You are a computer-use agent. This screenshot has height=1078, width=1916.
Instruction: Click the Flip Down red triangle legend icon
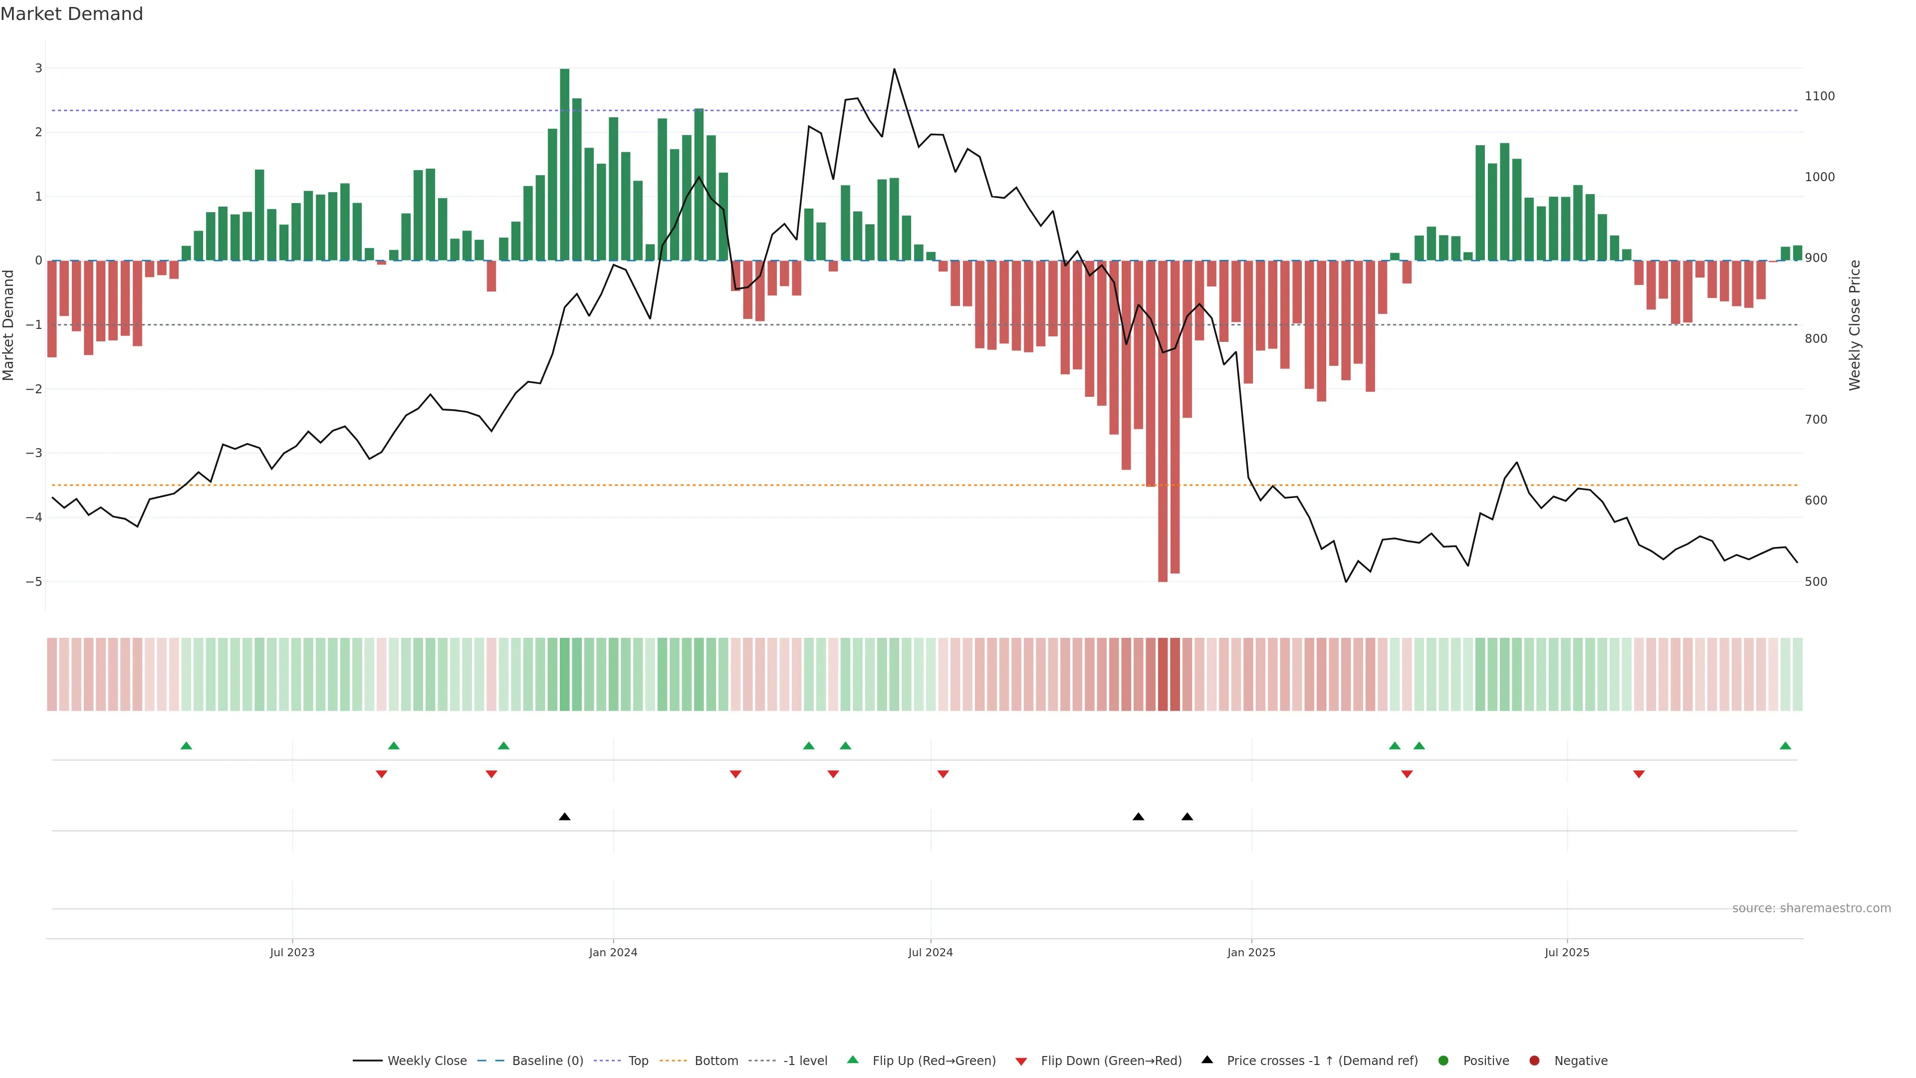(x=1020, y=1061)
